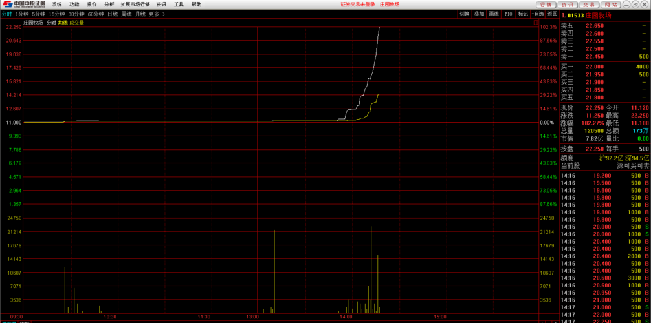
Task: Click the 沪92.2亿 quota text
Action: [612, 158]
